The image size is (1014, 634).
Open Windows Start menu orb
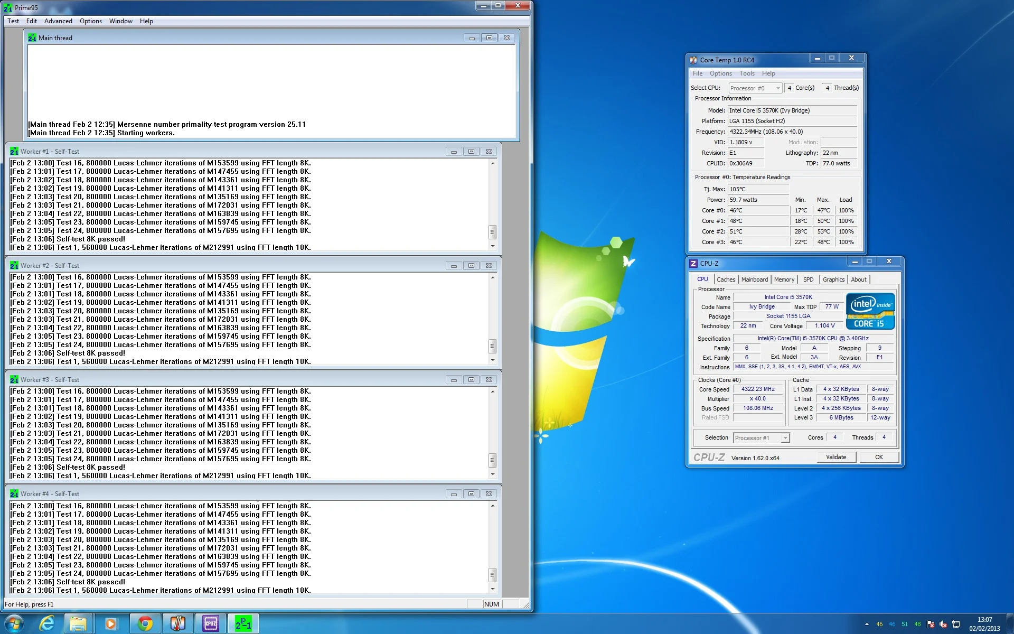click(14, 623)
